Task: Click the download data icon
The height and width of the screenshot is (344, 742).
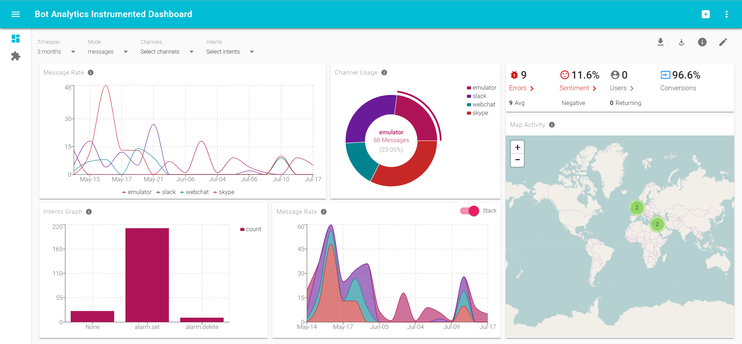Action: coord(661,42)
